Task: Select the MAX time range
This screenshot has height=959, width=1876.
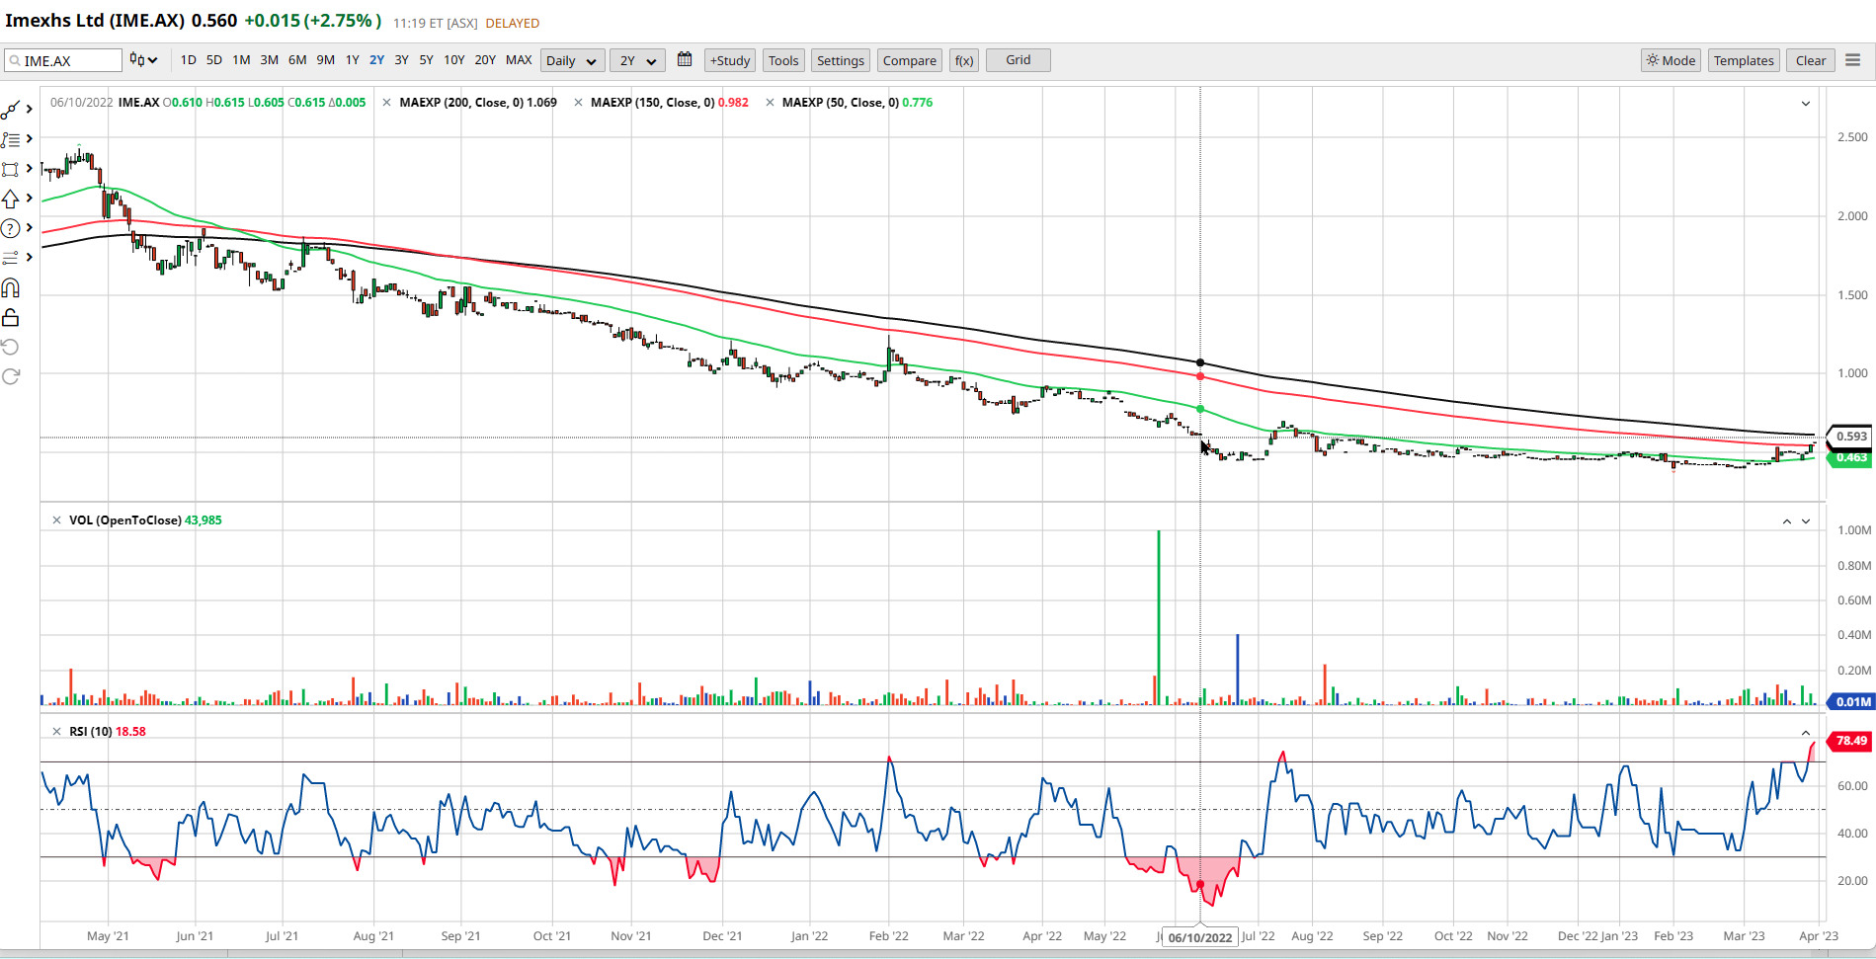Action: click(x=519, y=60)
